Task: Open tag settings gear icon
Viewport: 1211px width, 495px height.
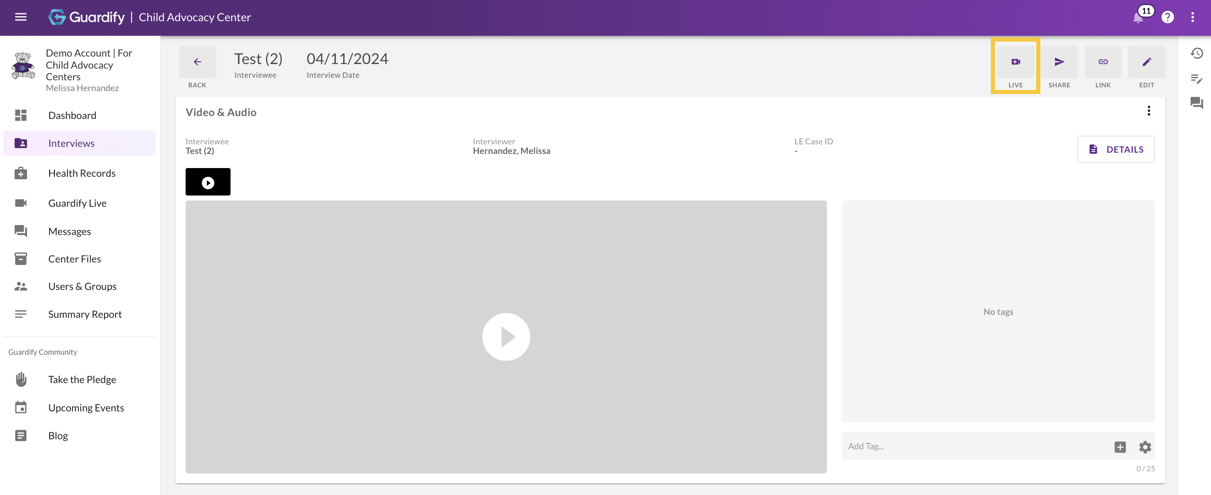Action: click(1145, 447)
